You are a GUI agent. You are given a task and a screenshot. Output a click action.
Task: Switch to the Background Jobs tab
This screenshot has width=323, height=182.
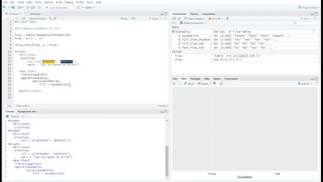click(x=27, y=111)
